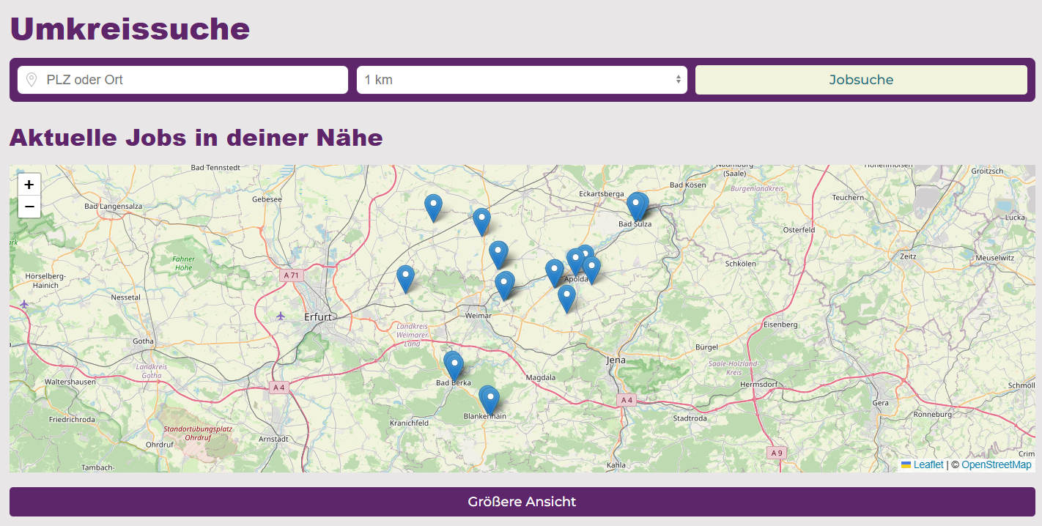Click the map marker at Bad Sulza
1042x526 pixels.
[x=637, y=206]
